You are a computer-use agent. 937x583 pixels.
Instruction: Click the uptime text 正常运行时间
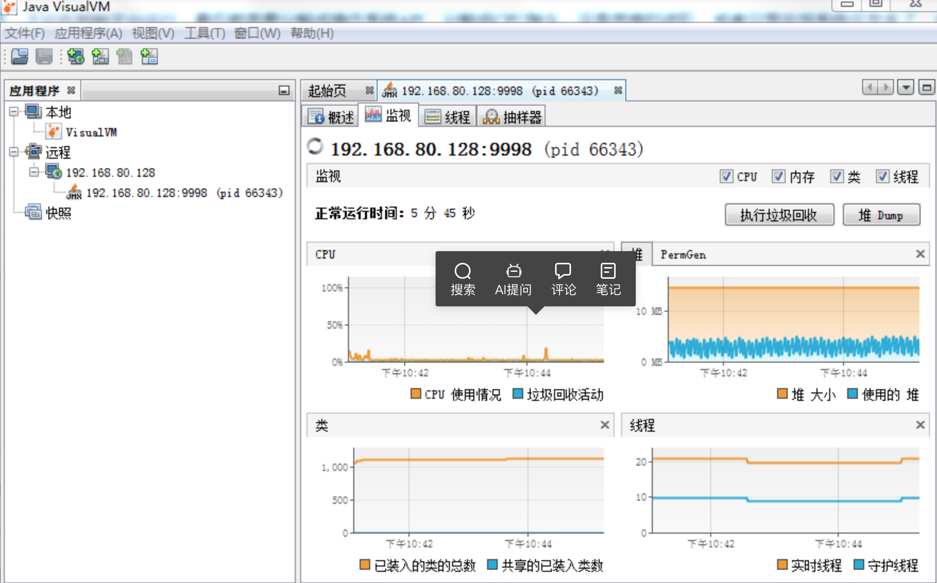[359, 213]
